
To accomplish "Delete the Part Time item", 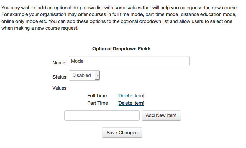I will [131, 103].
